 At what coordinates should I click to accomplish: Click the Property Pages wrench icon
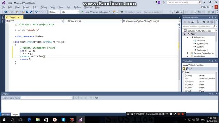tap(191, 68)
